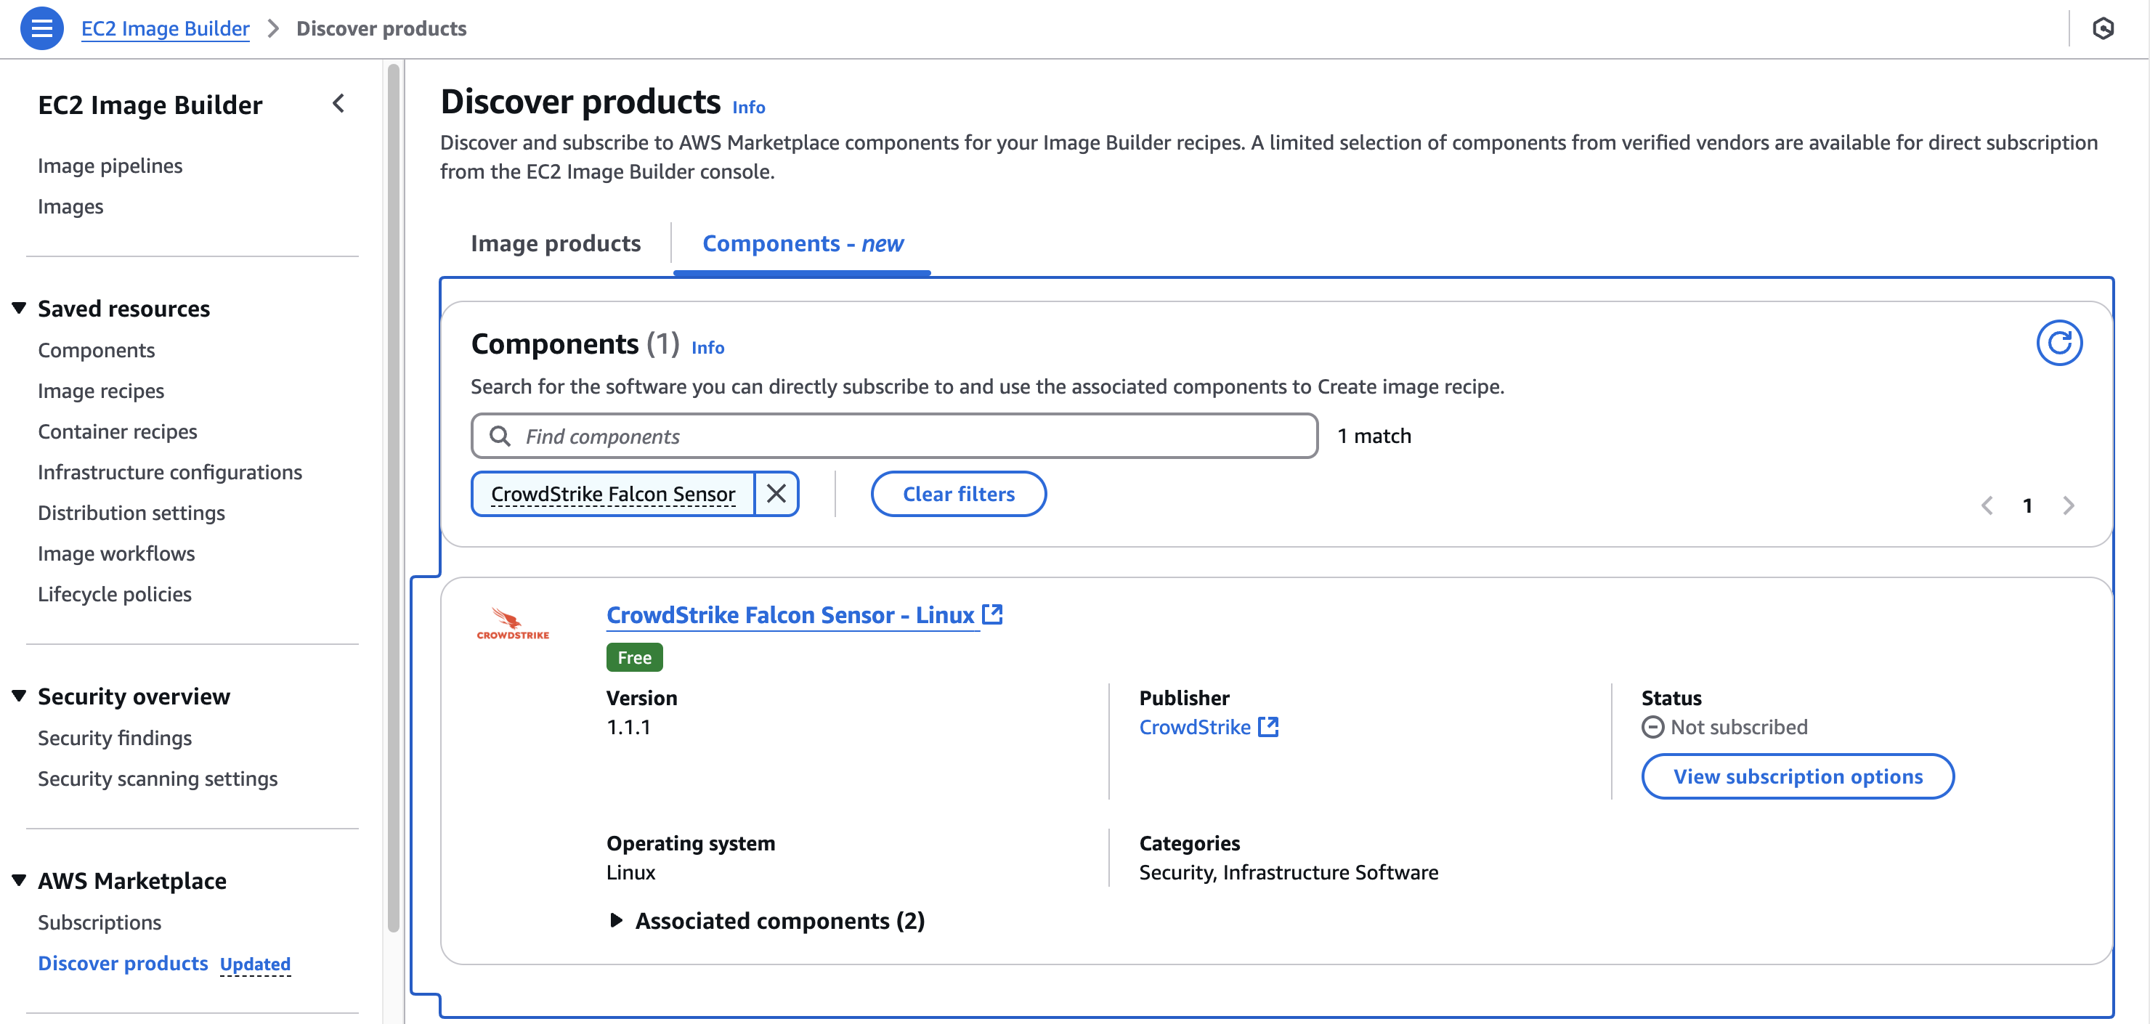Screen dimensions: 2150x1024
Task: Click the hexagon settings icon at top right
Action: (2103, 28)
